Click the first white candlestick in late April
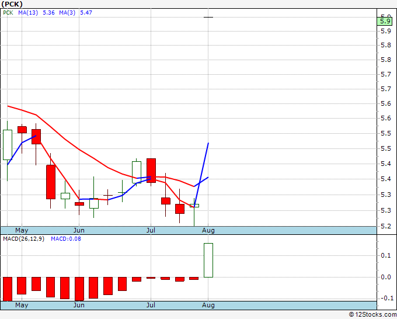The width and height of the screenshot is (397, 319). pyautogui.click(x=8, y=145)
